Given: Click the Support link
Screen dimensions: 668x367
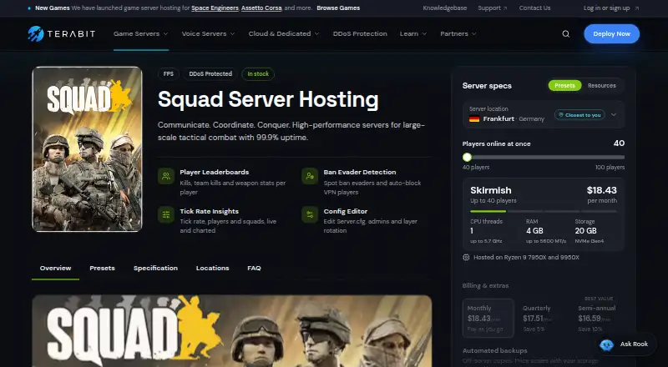Looking at the screenshot, I should (489, 8).
